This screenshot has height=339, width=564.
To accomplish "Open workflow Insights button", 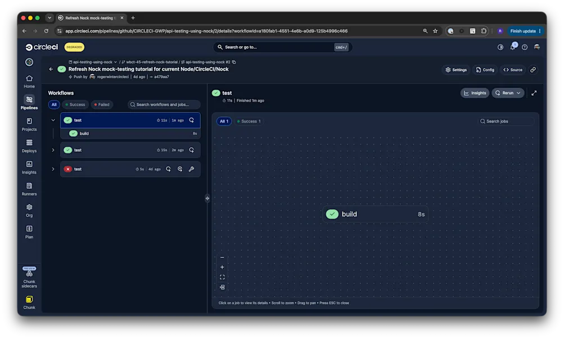I will tap(475, 93).
